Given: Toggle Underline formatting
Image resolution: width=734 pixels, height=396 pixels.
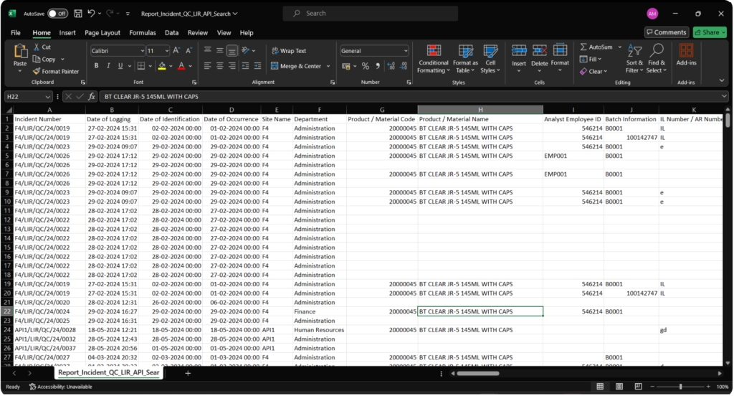Looking at the screenshot, I should 120,66.
